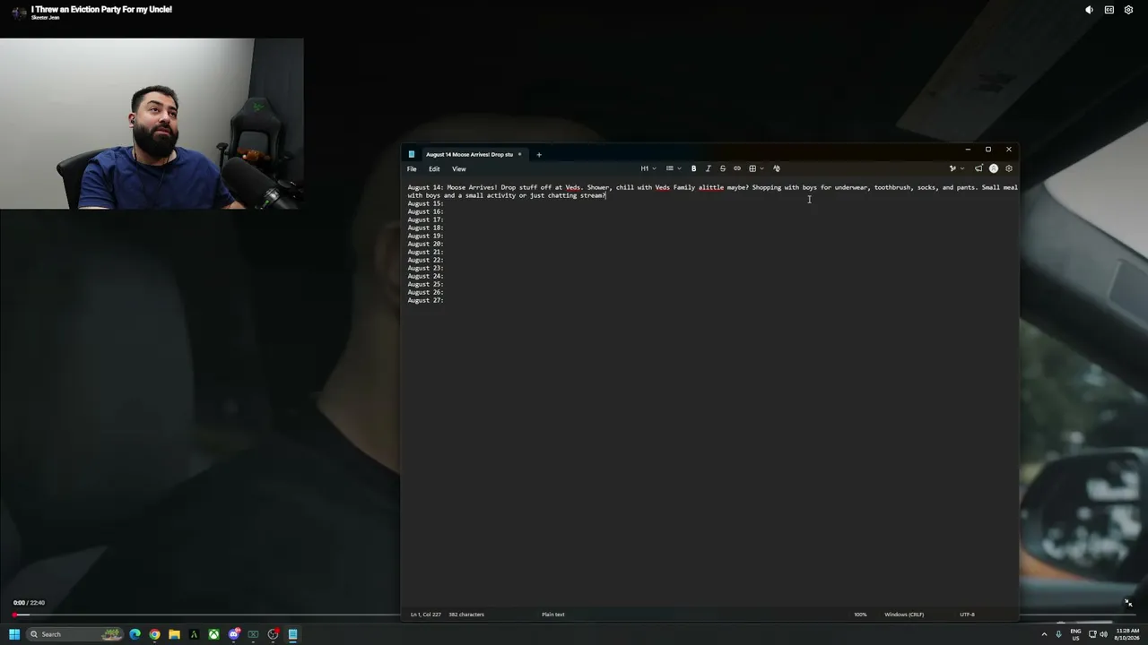Open the File menu

coord(412,168)
